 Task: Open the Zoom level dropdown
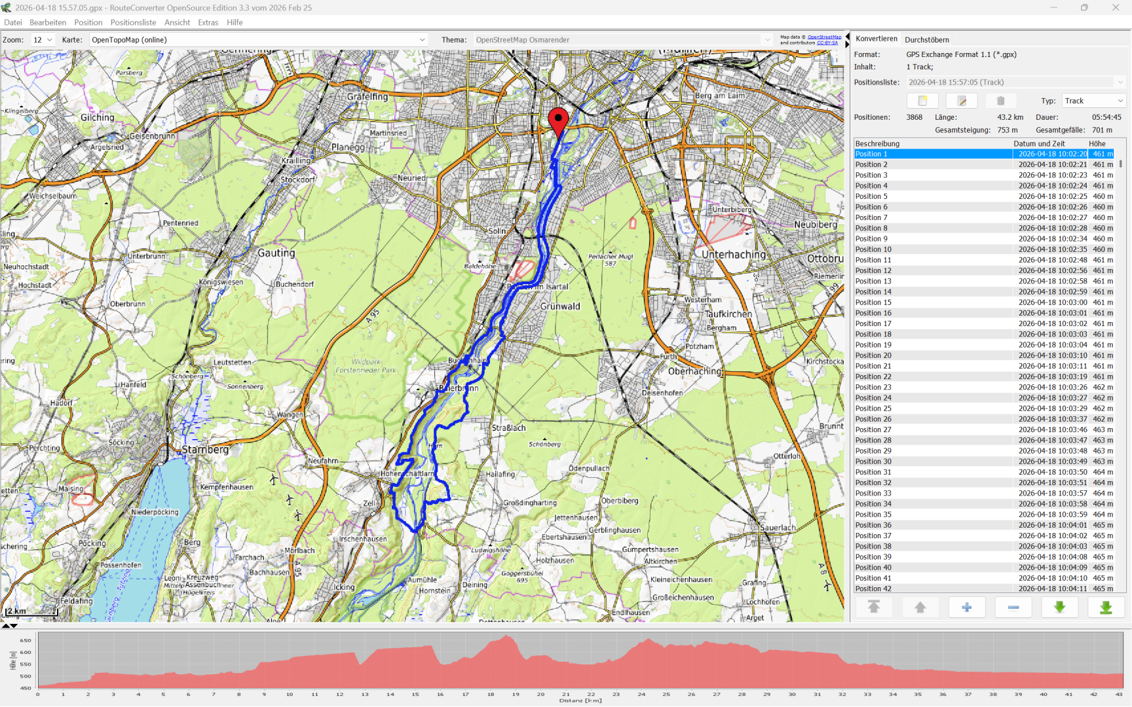(x=42, y=40)
